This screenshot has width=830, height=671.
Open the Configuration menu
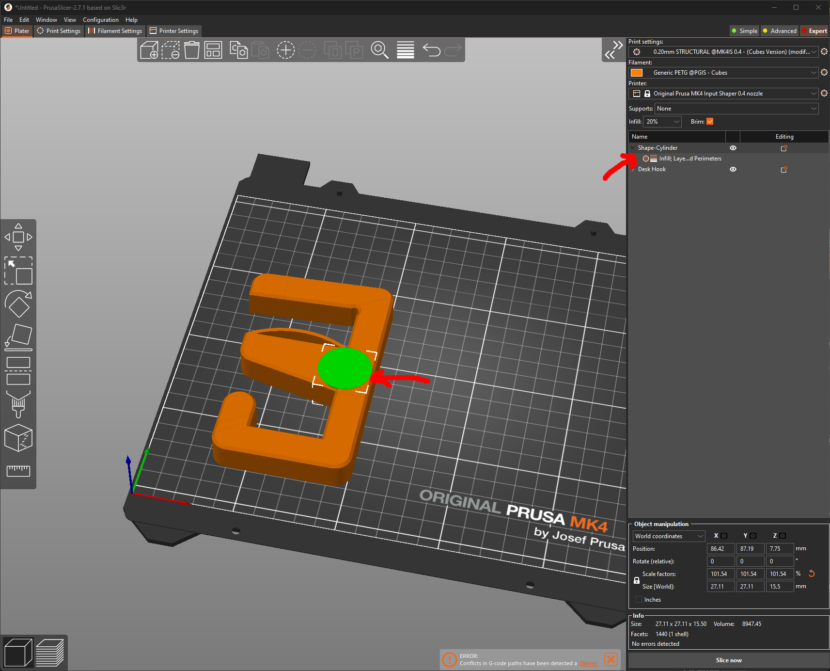[x=101, y=20]
